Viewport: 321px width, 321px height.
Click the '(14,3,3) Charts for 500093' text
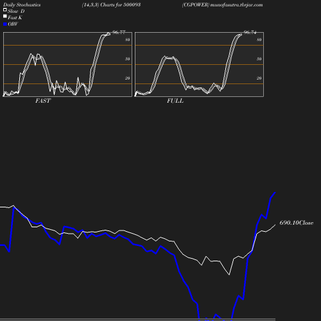111,5
